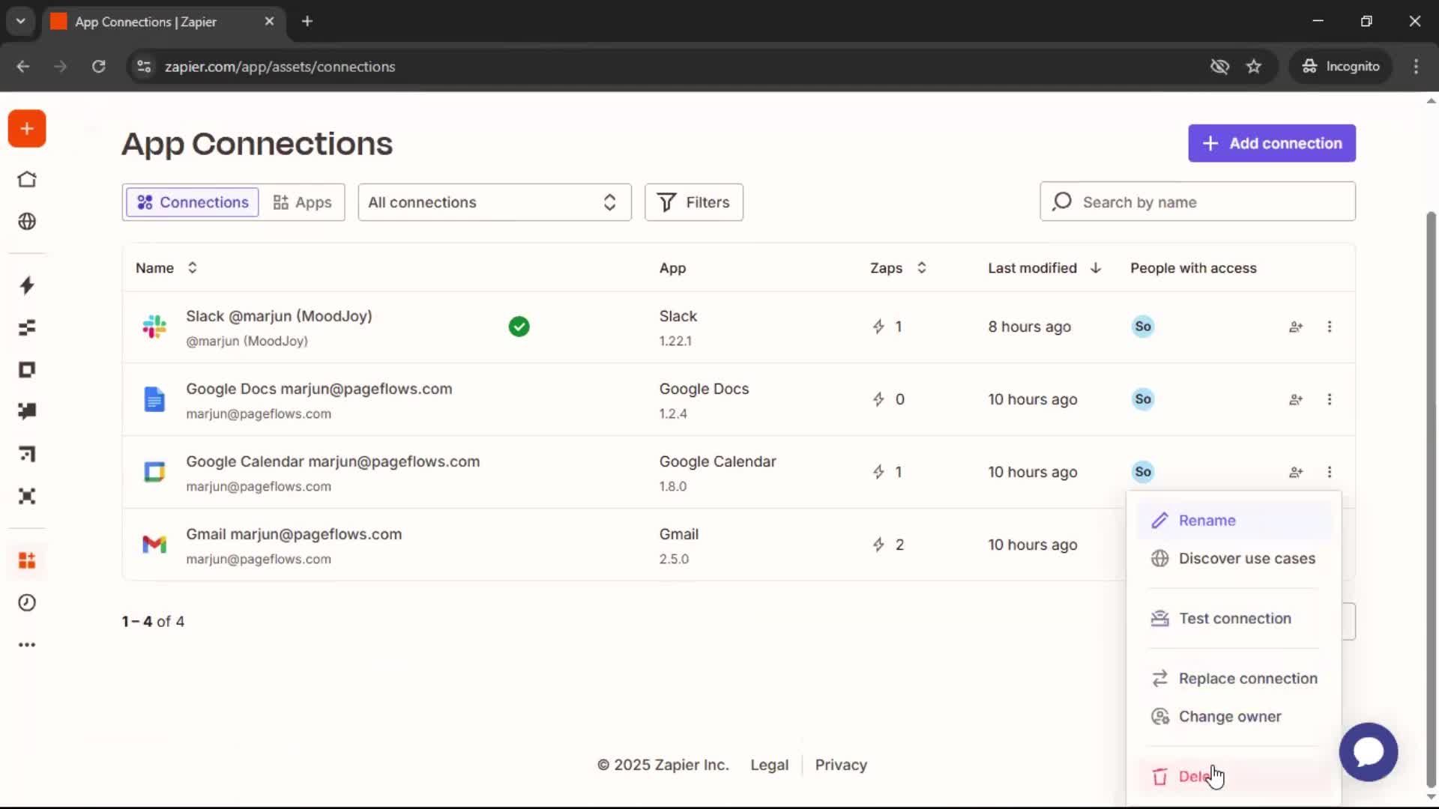This screenshot has width=1439, height=809.
Task: Open Zap History clock icon in sidebar
Action: click(27, 603)
